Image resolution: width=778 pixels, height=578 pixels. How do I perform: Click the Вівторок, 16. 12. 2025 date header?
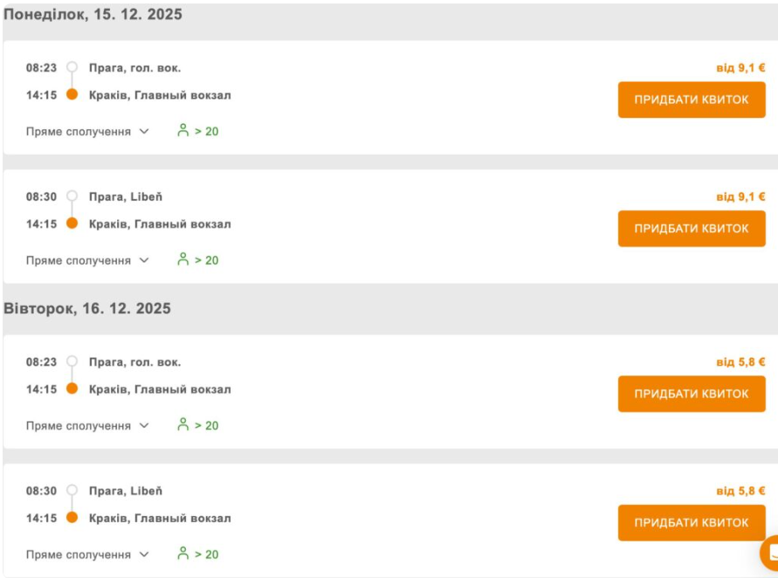(x=87, y=309)
